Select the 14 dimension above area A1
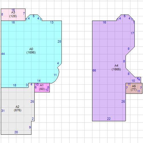 (39, 81)
